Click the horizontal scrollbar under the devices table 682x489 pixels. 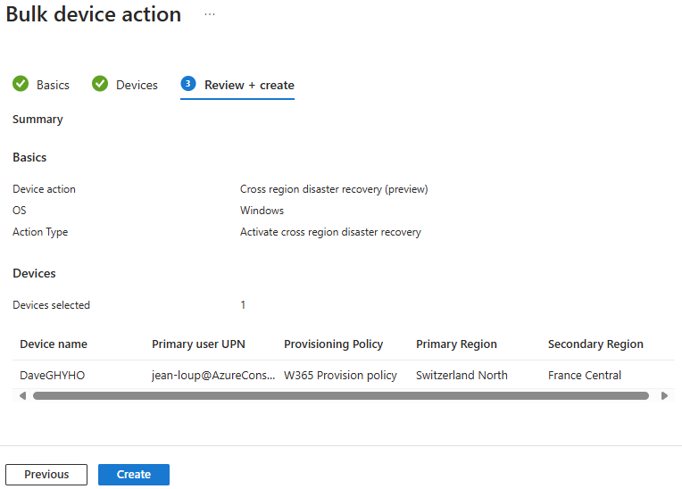tap(341, 395)
